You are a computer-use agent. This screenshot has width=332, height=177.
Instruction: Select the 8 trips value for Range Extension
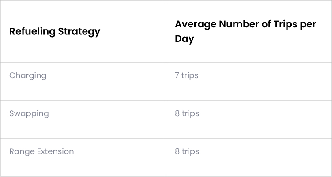pyautogui.click(x=187, y=151)
